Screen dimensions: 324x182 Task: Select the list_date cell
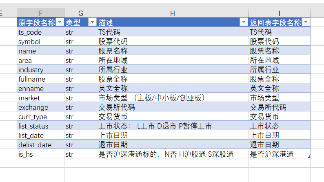pyautogui.click(x=40, y=135)
